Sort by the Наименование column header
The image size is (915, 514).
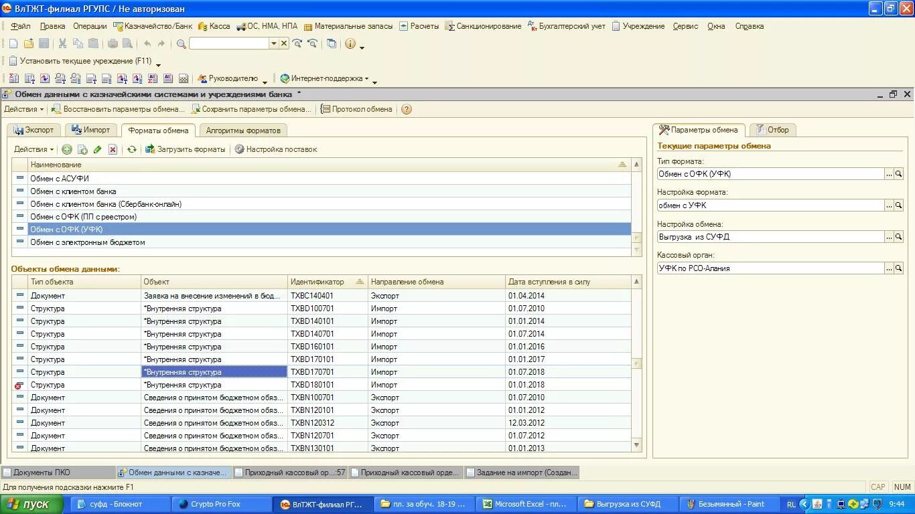329,165
